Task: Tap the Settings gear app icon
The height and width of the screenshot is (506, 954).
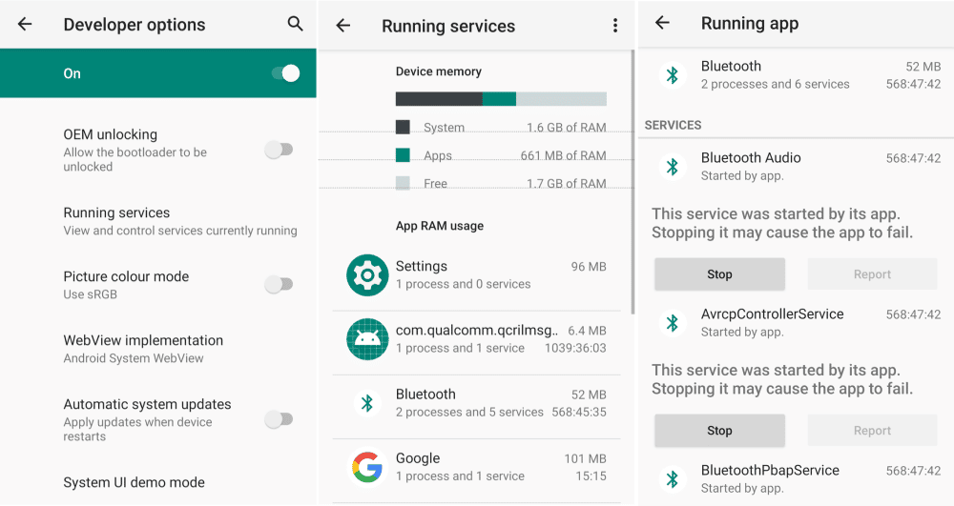Action: [x=367, y=275]
